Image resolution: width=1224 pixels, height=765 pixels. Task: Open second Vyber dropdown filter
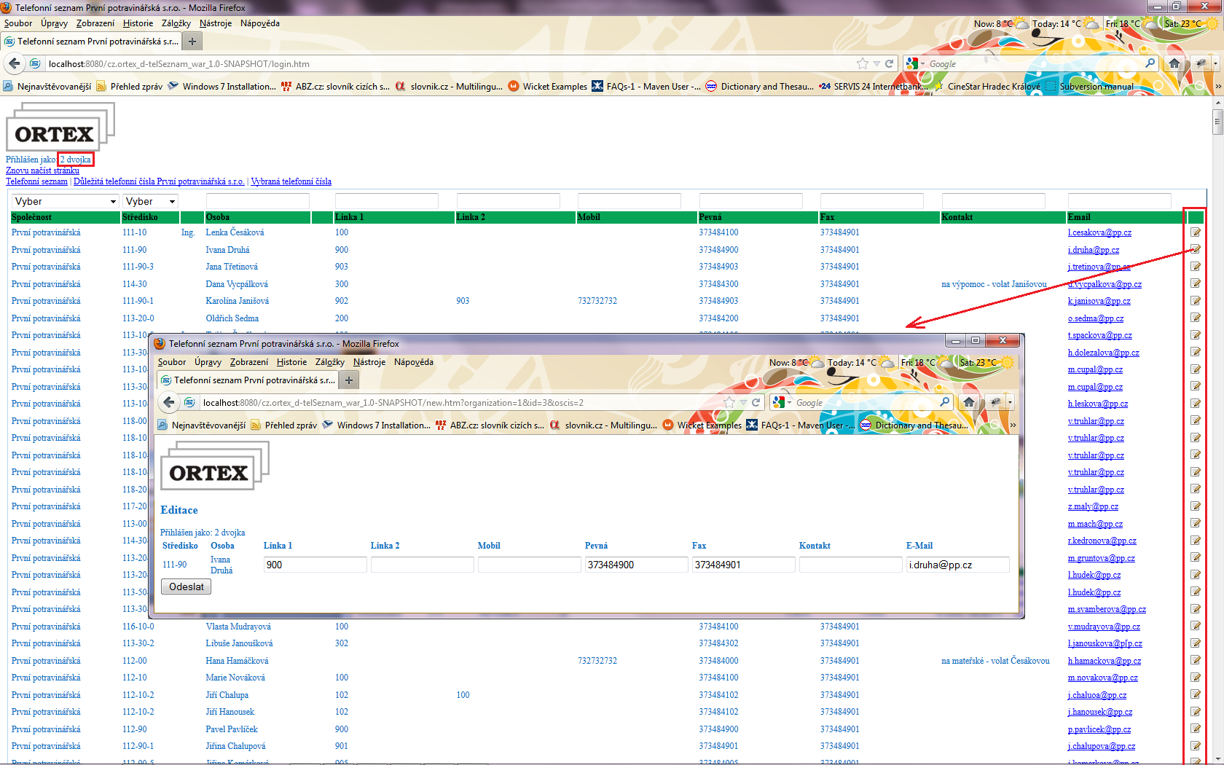point(151,201)
